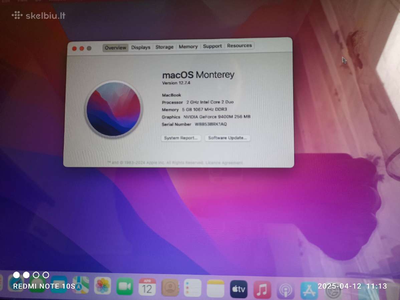Select the Resources tab
This screenshot has width=400, height=300.
pyautogui.click(x=239, y=46)
